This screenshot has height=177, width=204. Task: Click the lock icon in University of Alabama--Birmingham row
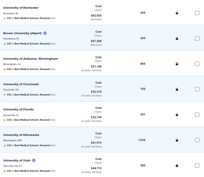tap(177, 64)
